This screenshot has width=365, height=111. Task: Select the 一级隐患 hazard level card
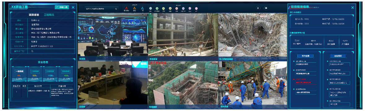point(19,74)
